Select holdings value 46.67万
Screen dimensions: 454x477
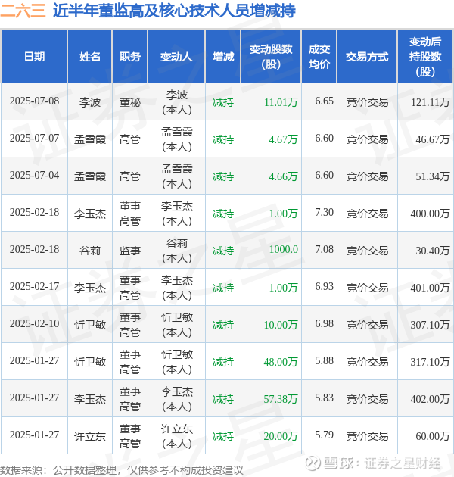[433, 139]
